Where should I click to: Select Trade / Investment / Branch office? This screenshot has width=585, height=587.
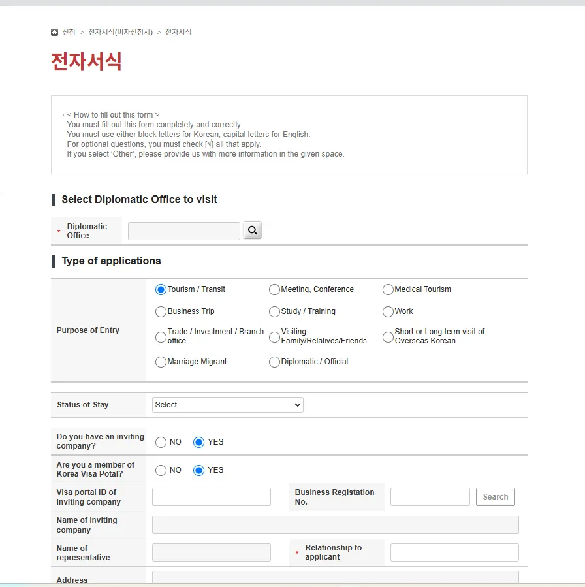tap(161, 337)
